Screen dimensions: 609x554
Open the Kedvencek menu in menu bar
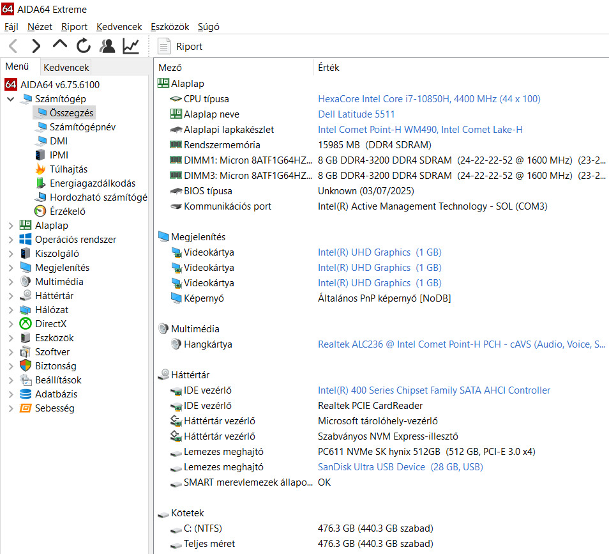(119, 27)
